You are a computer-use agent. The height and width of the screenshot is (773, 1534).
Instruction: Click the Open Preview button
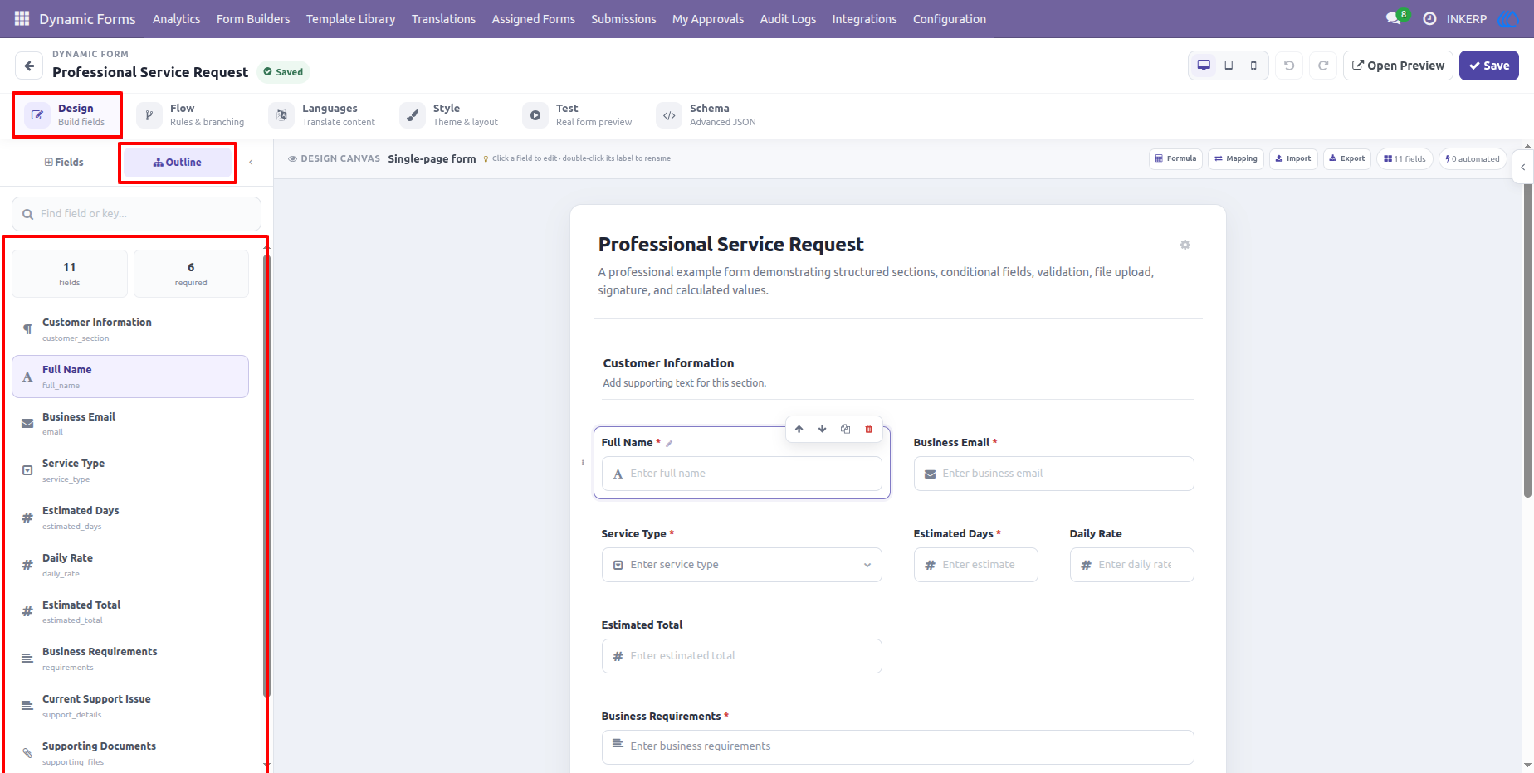point(1398,66)
